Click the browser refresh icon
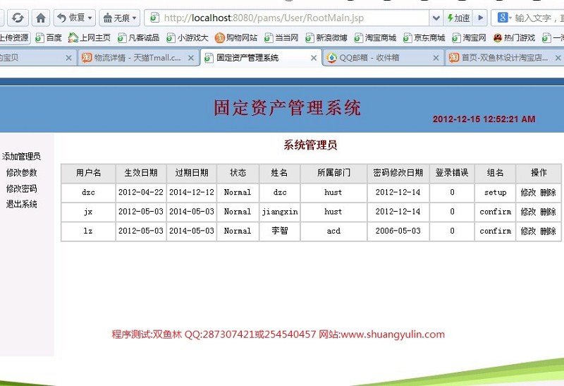564x386 pixels. click(18, 18)
